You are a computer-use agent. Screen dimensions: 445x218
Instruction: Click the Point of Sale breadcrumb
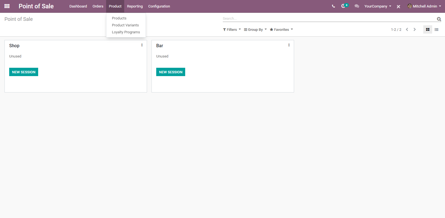(19, 19)
